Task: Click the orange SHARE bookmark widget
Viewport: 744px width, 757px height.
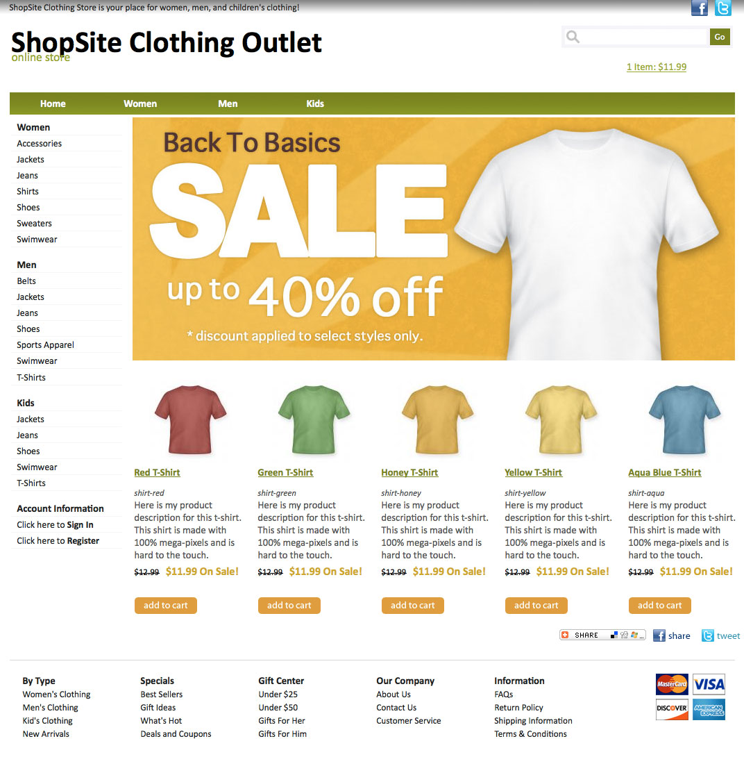Action: point(602,635)
